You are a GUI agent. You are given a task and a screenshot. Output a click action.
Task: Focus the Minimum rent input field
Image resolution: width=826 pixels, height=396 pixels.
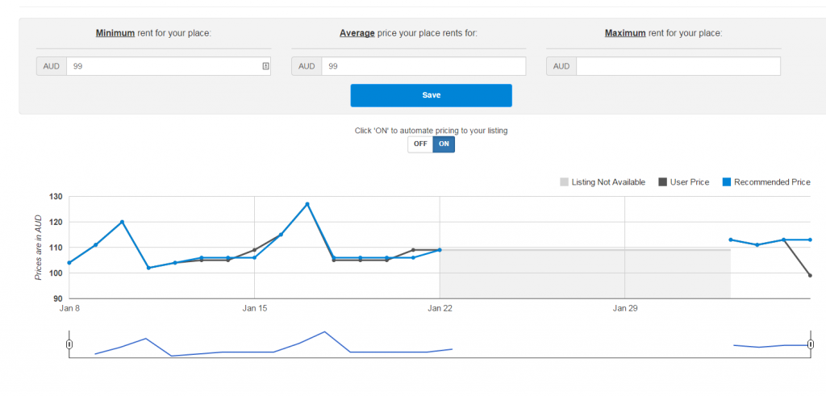pos(169,66)
